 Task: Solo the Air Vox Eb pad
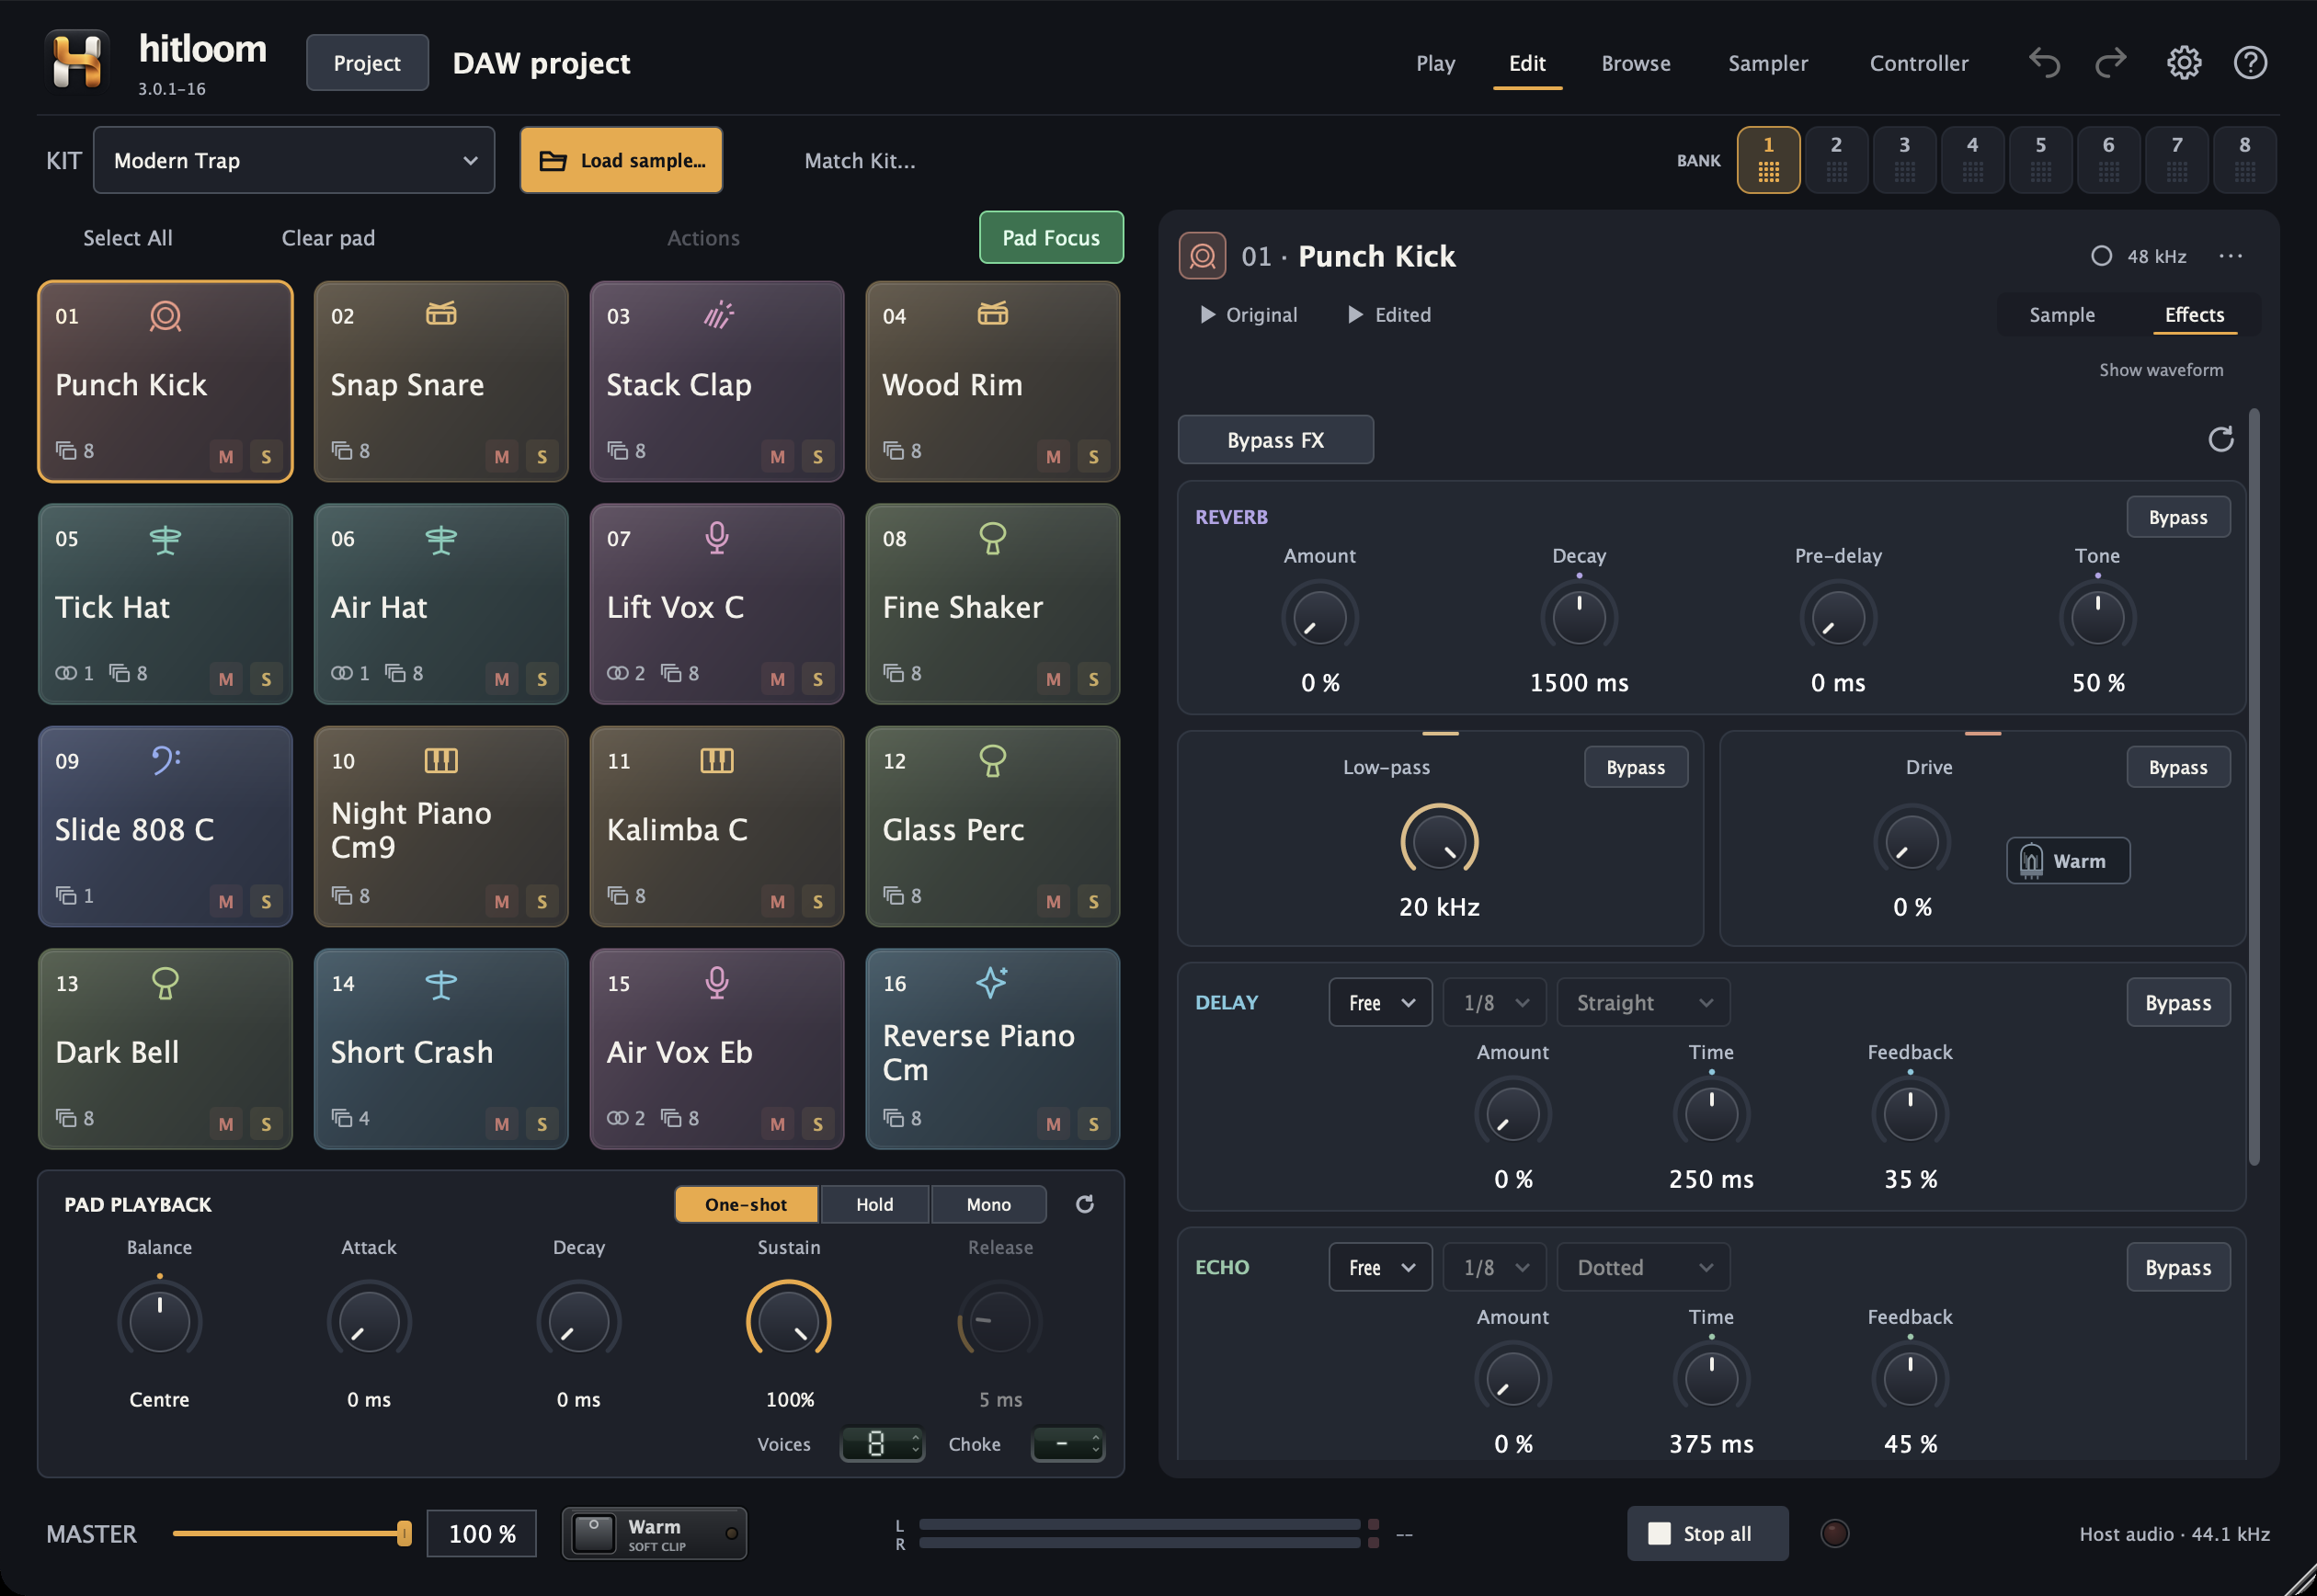(x=818, y=1124)
